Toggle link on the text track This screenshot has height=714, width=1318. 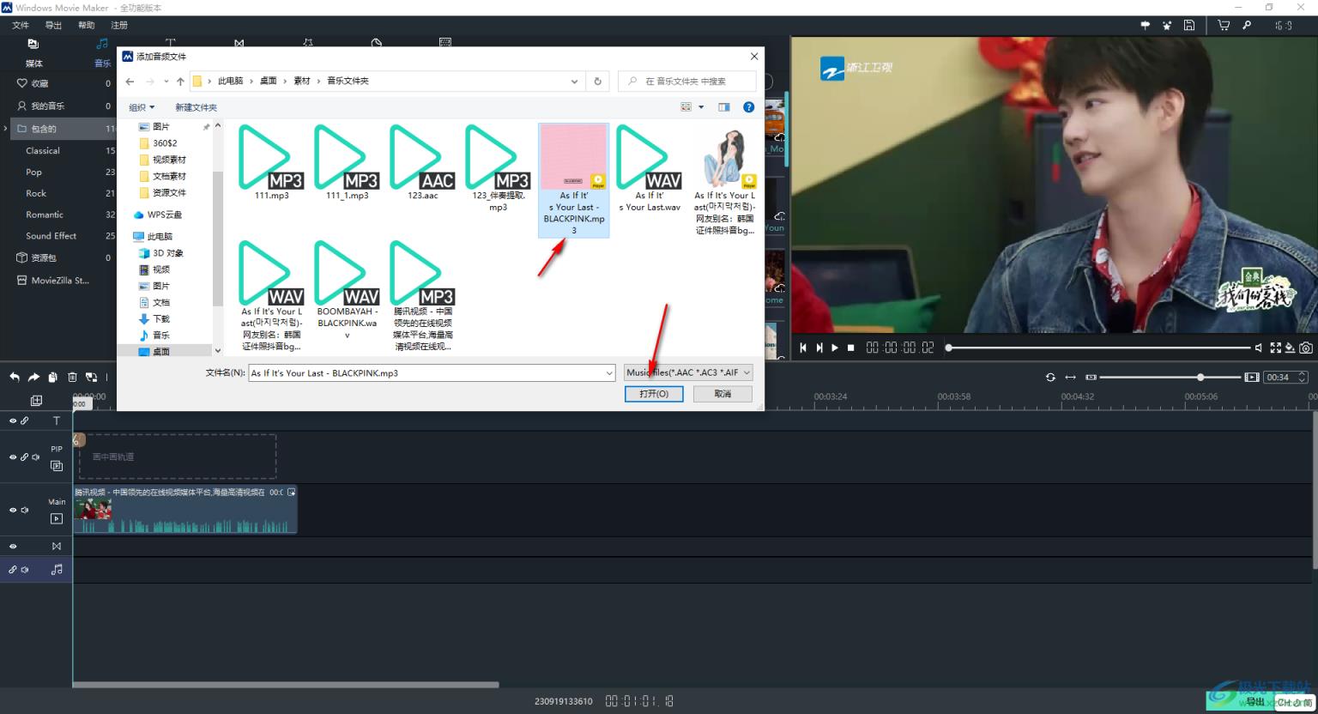(x=25, y=421)
